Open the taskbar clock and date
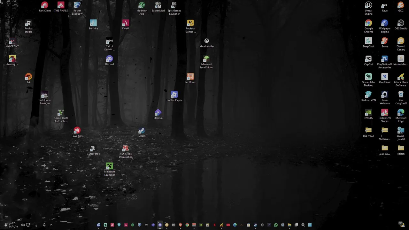This screenshot has width=409, height=230. click(x=13, y=225)
